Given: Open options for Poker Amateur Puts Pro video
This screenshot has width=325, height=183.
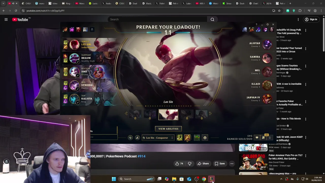Looking at the screenshot, I should pyautogui.click(x=306, y=156).
